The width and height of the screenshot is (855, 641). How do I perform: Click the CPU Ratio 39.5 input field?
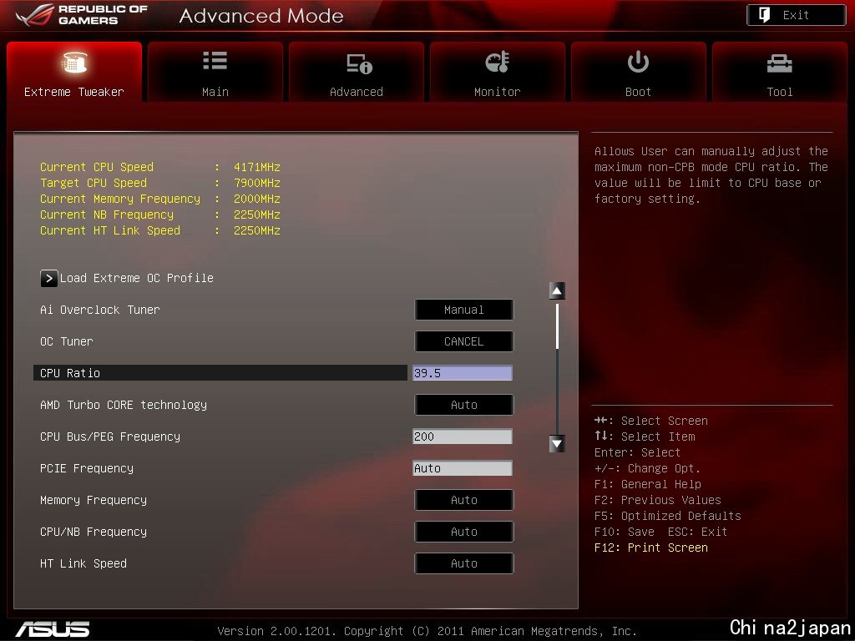[463, 373]
